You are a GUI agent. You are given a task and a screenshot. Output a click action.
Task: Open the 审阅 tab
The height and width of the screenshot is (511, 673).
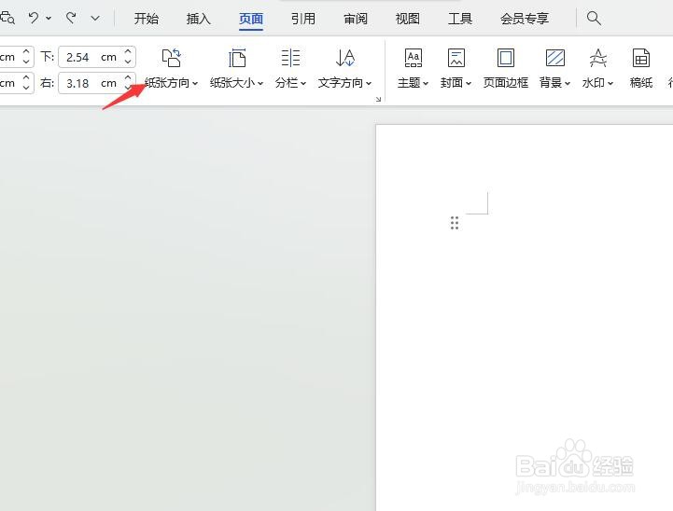click(x=356, y=19)
